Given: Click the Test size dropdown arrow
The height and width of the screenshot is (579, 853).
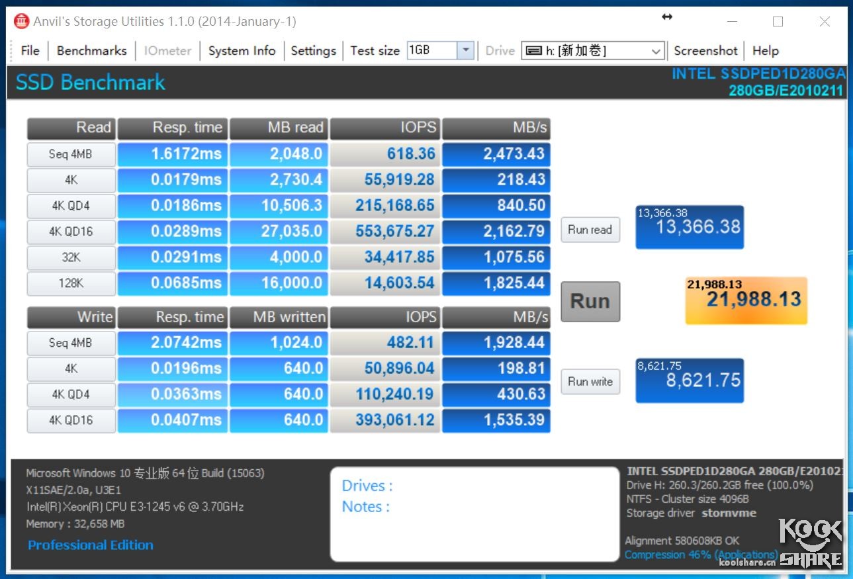Looking at the screenshot, I should [x=466, y=50].
